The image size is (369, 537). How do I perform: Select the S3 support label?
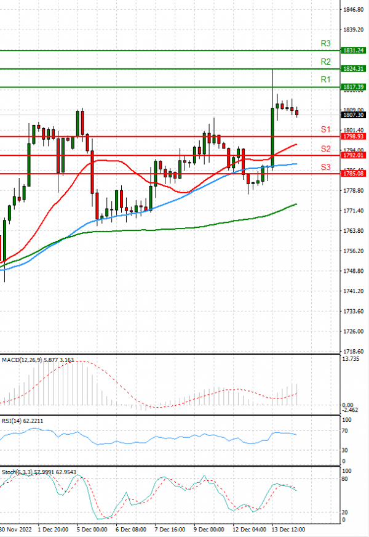click(326, 168)
